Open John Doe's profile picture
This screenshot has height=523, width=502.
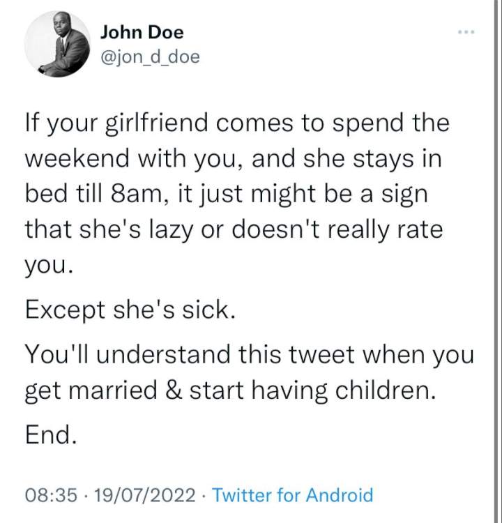pyautogui.click(x=57, y=44)
